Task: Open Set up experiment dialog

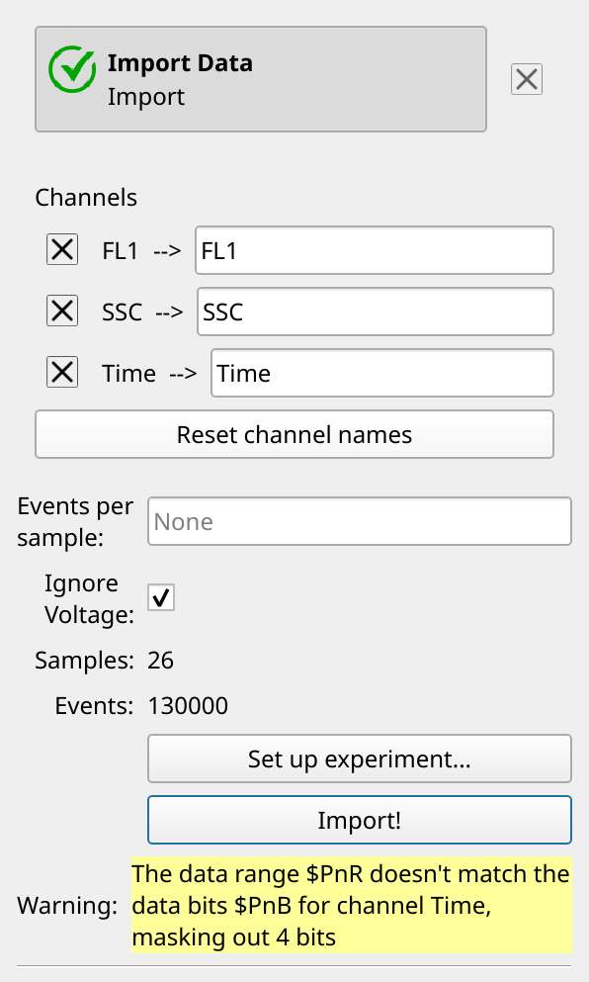Action: (x=360, y=759)
